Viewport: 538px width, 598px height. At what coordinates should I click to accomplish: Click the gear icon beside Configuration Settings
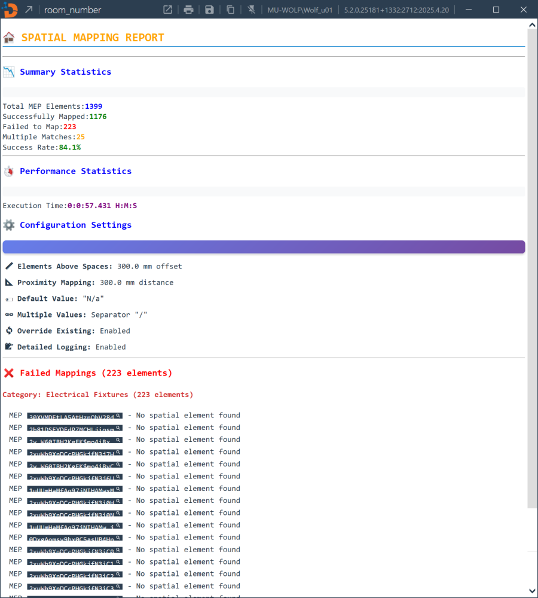(x=9, y=225)
